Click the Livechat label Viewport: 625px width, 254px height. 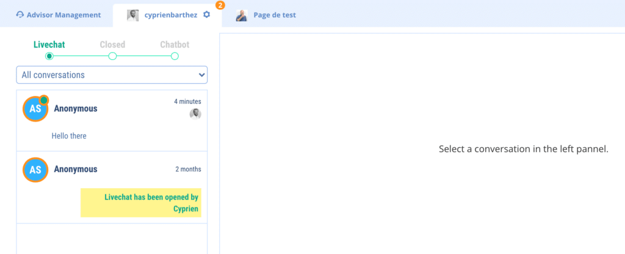49,45
